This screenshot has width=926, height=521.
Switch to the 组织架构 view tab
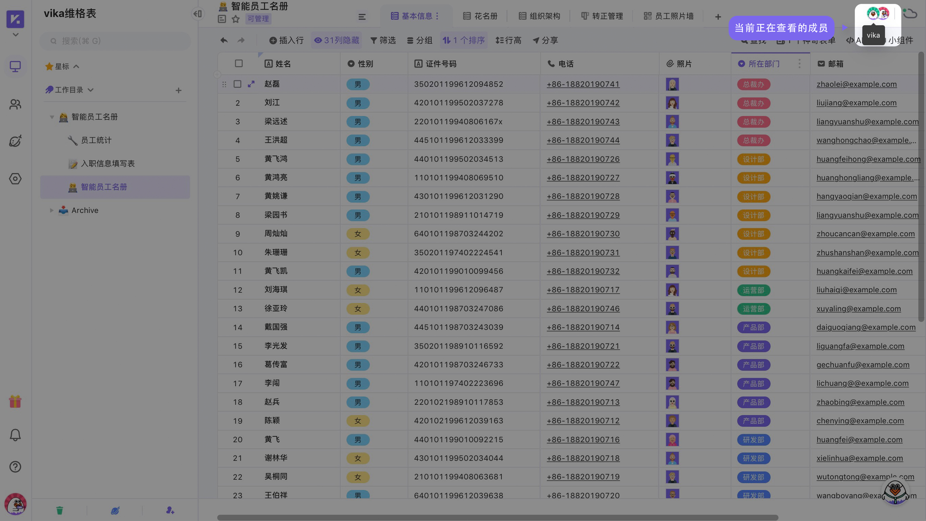point(539,16)
